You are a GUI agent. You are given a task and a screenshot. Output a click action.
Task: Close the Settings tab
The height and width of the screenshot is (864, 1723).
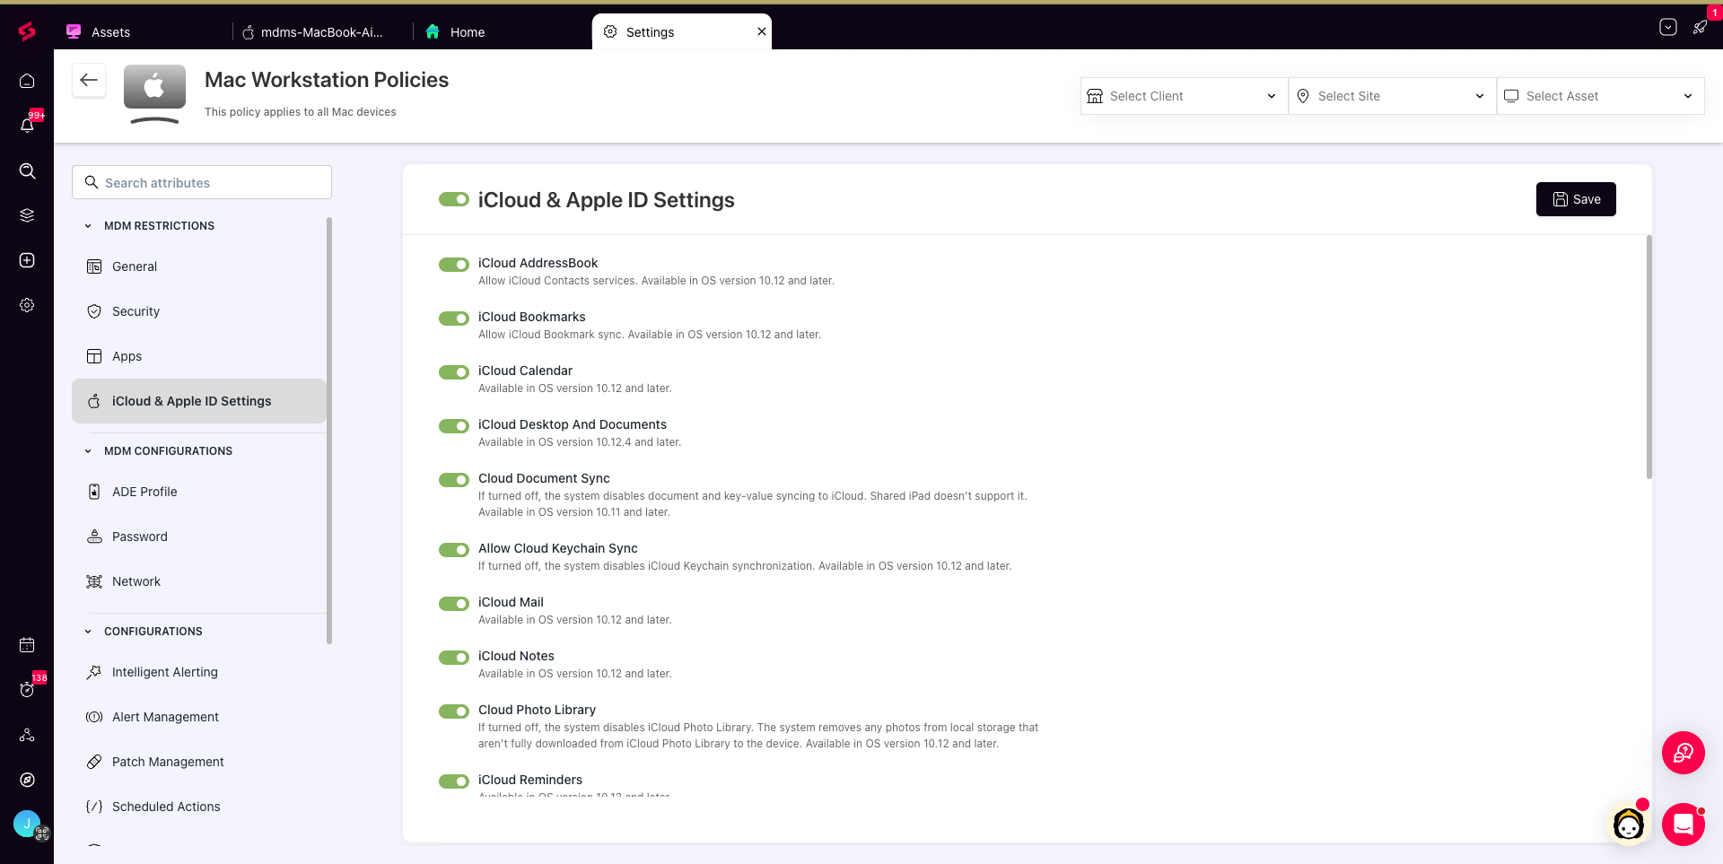pos(762,31)
